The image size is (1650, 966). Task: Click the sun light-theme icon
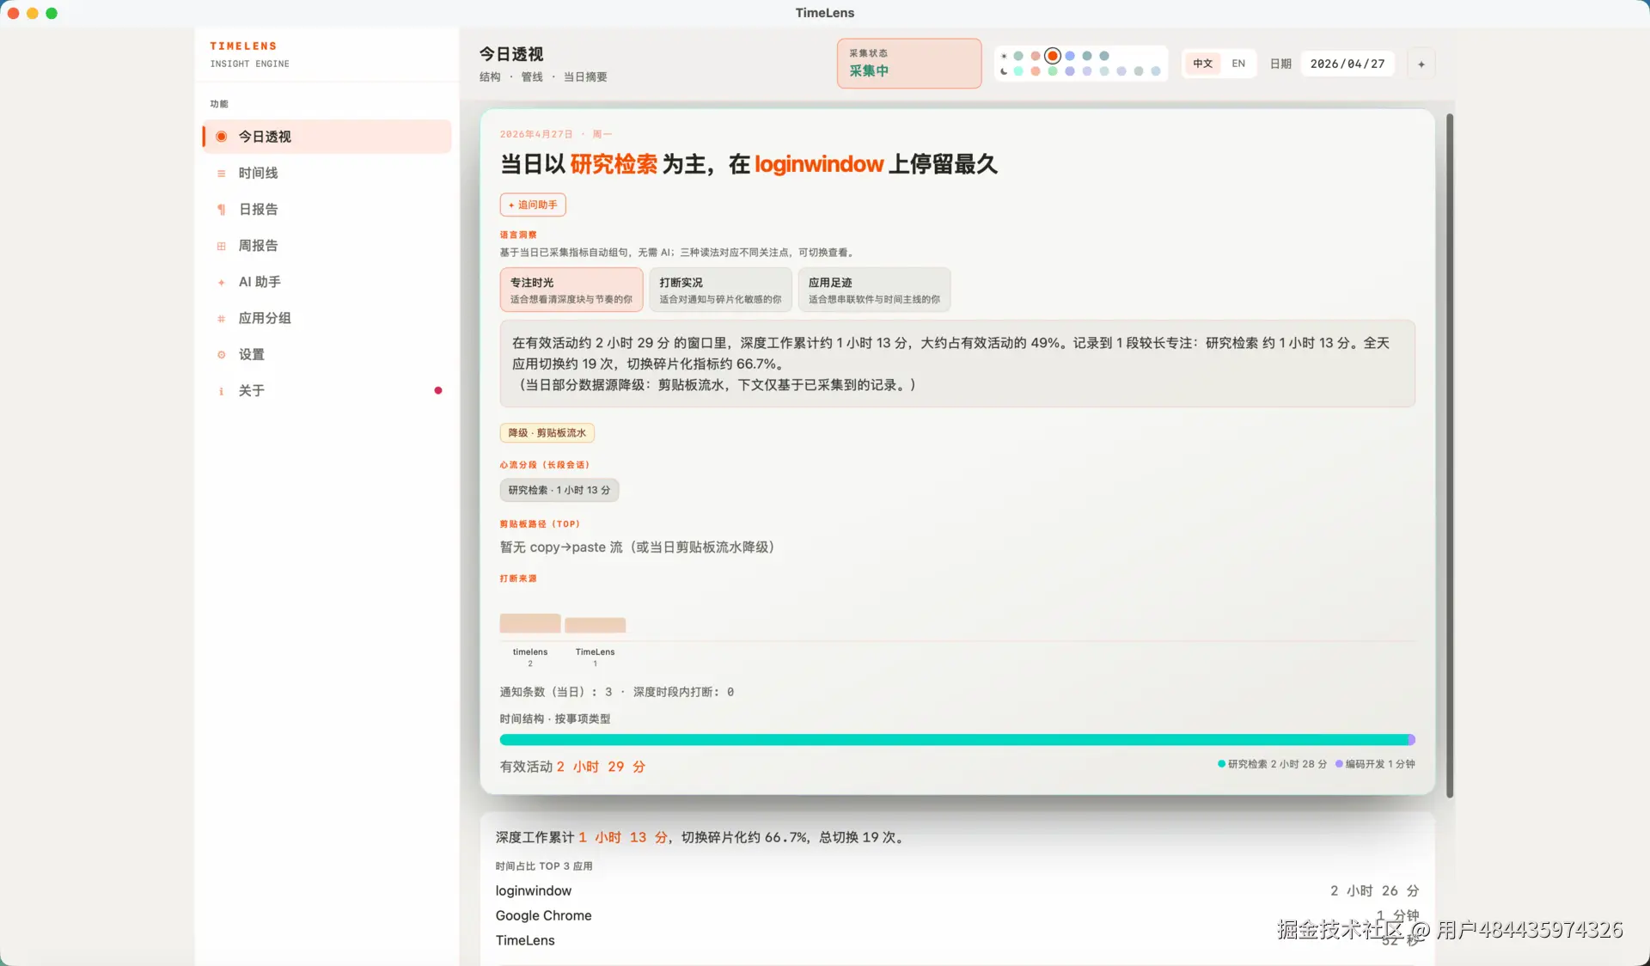pos(1004,56)
